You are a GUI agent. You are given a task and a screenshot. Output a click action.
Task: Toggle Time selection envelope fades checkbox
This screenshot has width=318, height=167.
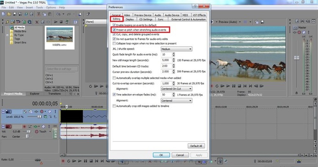click(114, 94)
